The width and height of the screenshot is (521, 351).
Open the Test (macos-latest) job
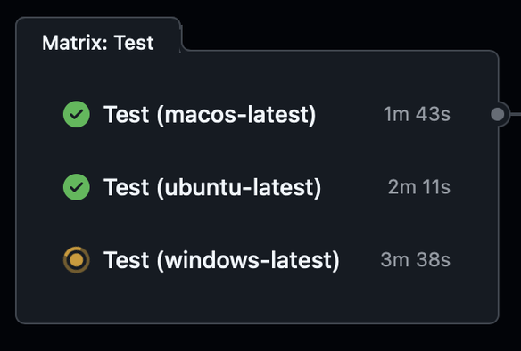point(210,114)
